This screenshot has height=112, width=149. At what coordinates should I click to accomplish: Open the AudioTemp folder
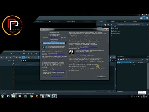tap(115, 27)
